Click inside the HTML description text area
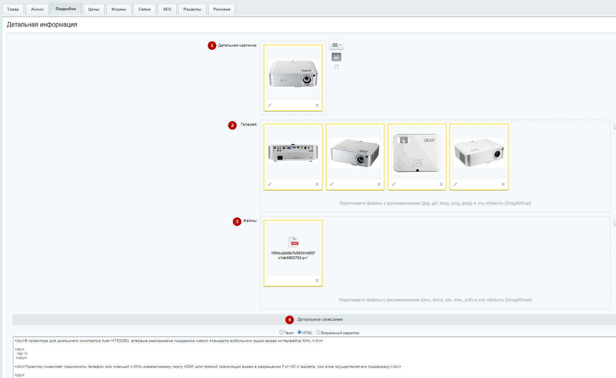This screenshot has height=378, width=616. tap(314, 357)
